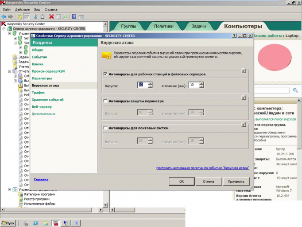The height and width of the screenshot is (227, 302).
Task: Select Реестр программ tree item
Action: (37, 199)
